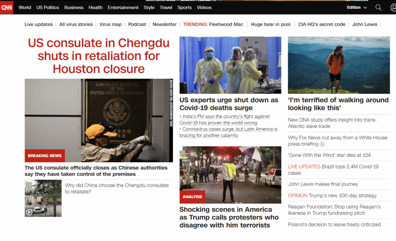Viewport: 396px width, 241px height.
Task: Go to the Entertainment section
Action: coord(123,7)
